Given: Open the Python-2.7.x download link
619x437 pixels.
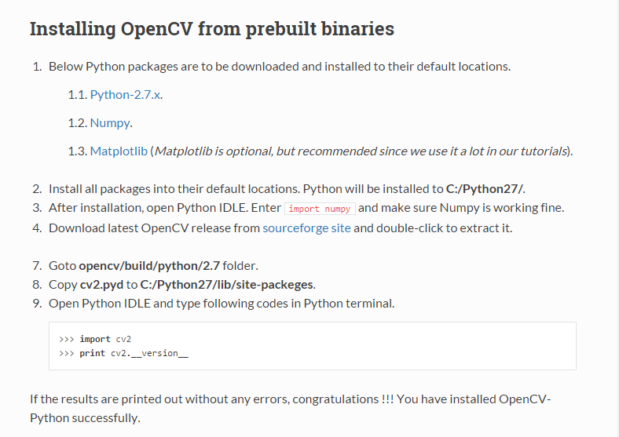Looking at the screenshot, I should pyautogui.click(x=125, y=95).
